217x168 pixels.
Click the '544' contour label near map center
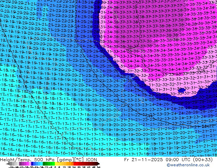pos(149,116)
